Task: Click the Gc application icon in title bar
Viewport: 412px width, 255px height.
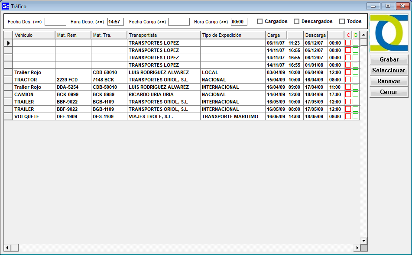Action: tap(6, 6)
